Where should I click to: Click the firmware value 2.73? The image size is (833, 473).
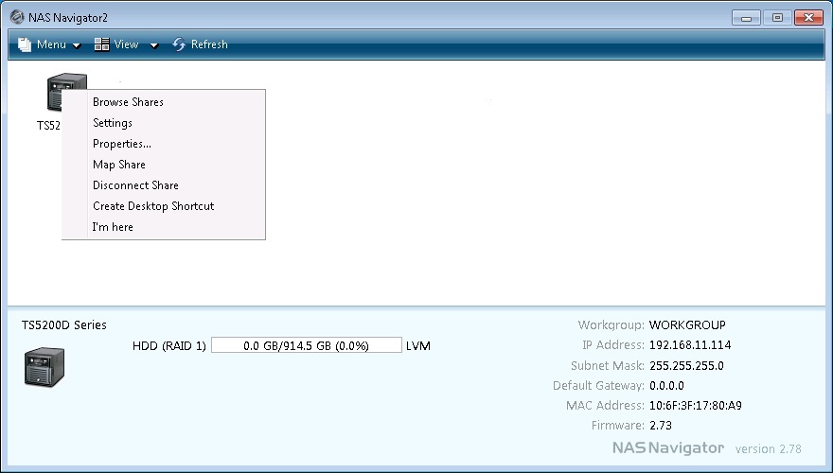point(661,426)
